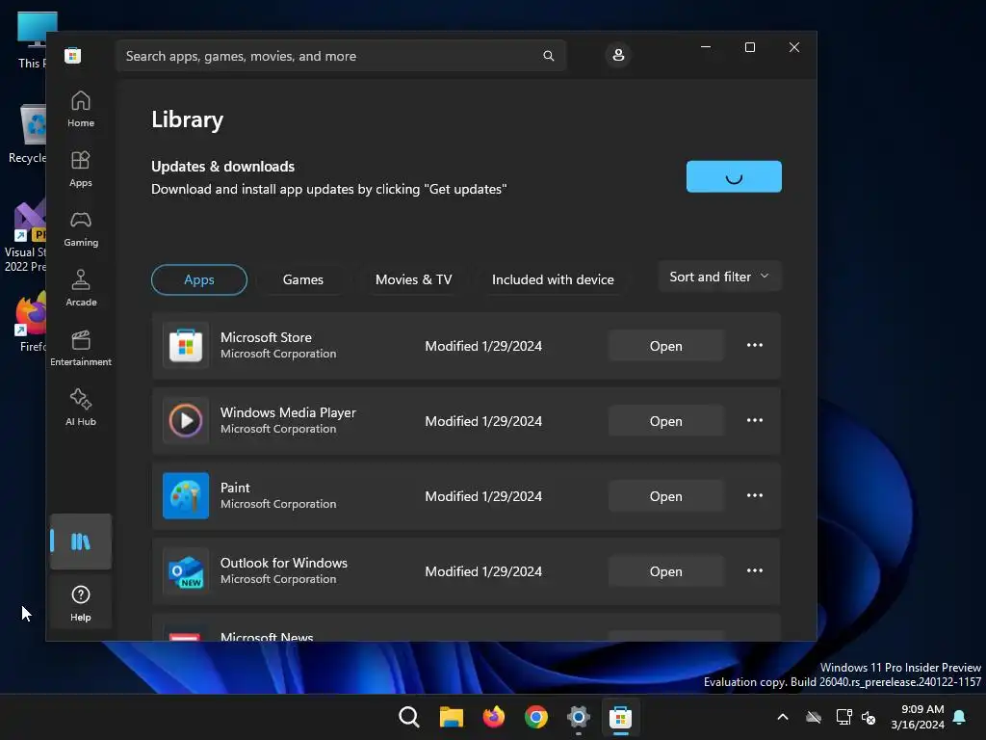Click the blue Get updates loading button
This screenshot has width=986, height=740.
coord(734,177)
